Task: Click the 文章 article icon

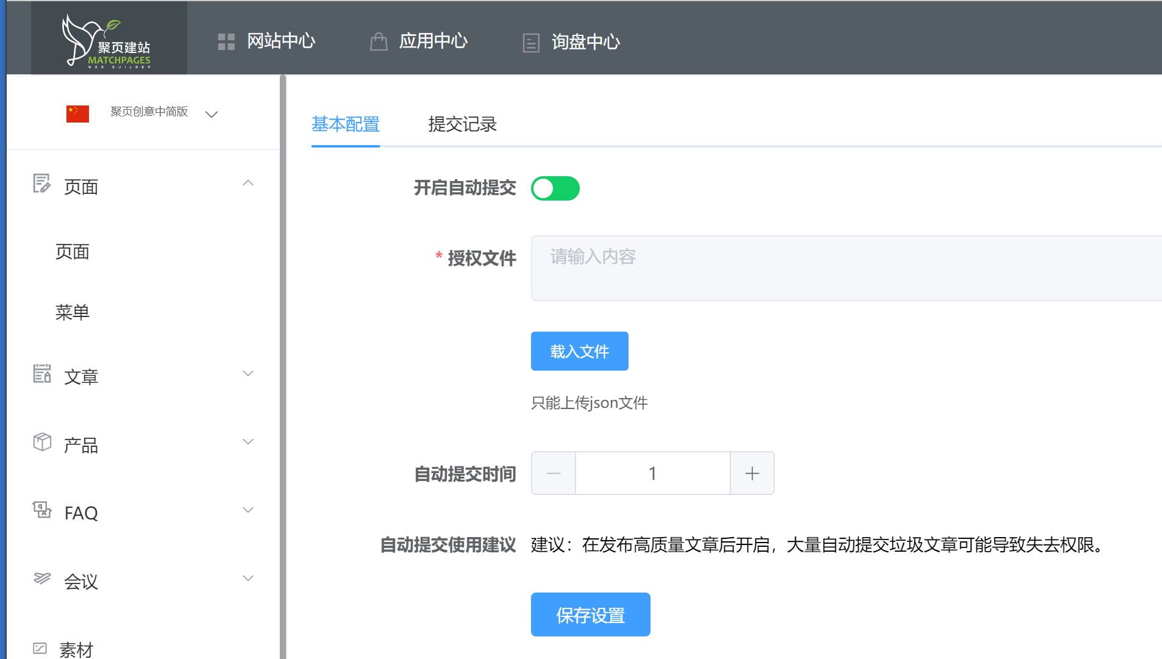Action: 42,374
